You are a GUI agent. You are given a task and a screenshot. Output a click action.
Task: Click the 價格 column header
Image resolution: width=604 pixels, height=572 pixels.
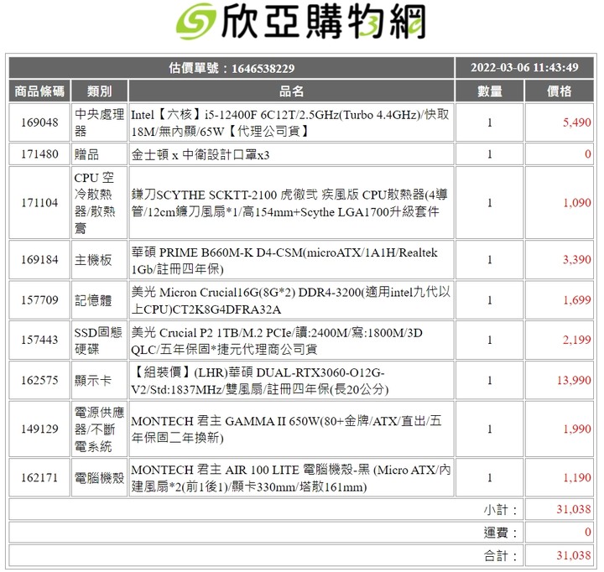tap(560, 91)
